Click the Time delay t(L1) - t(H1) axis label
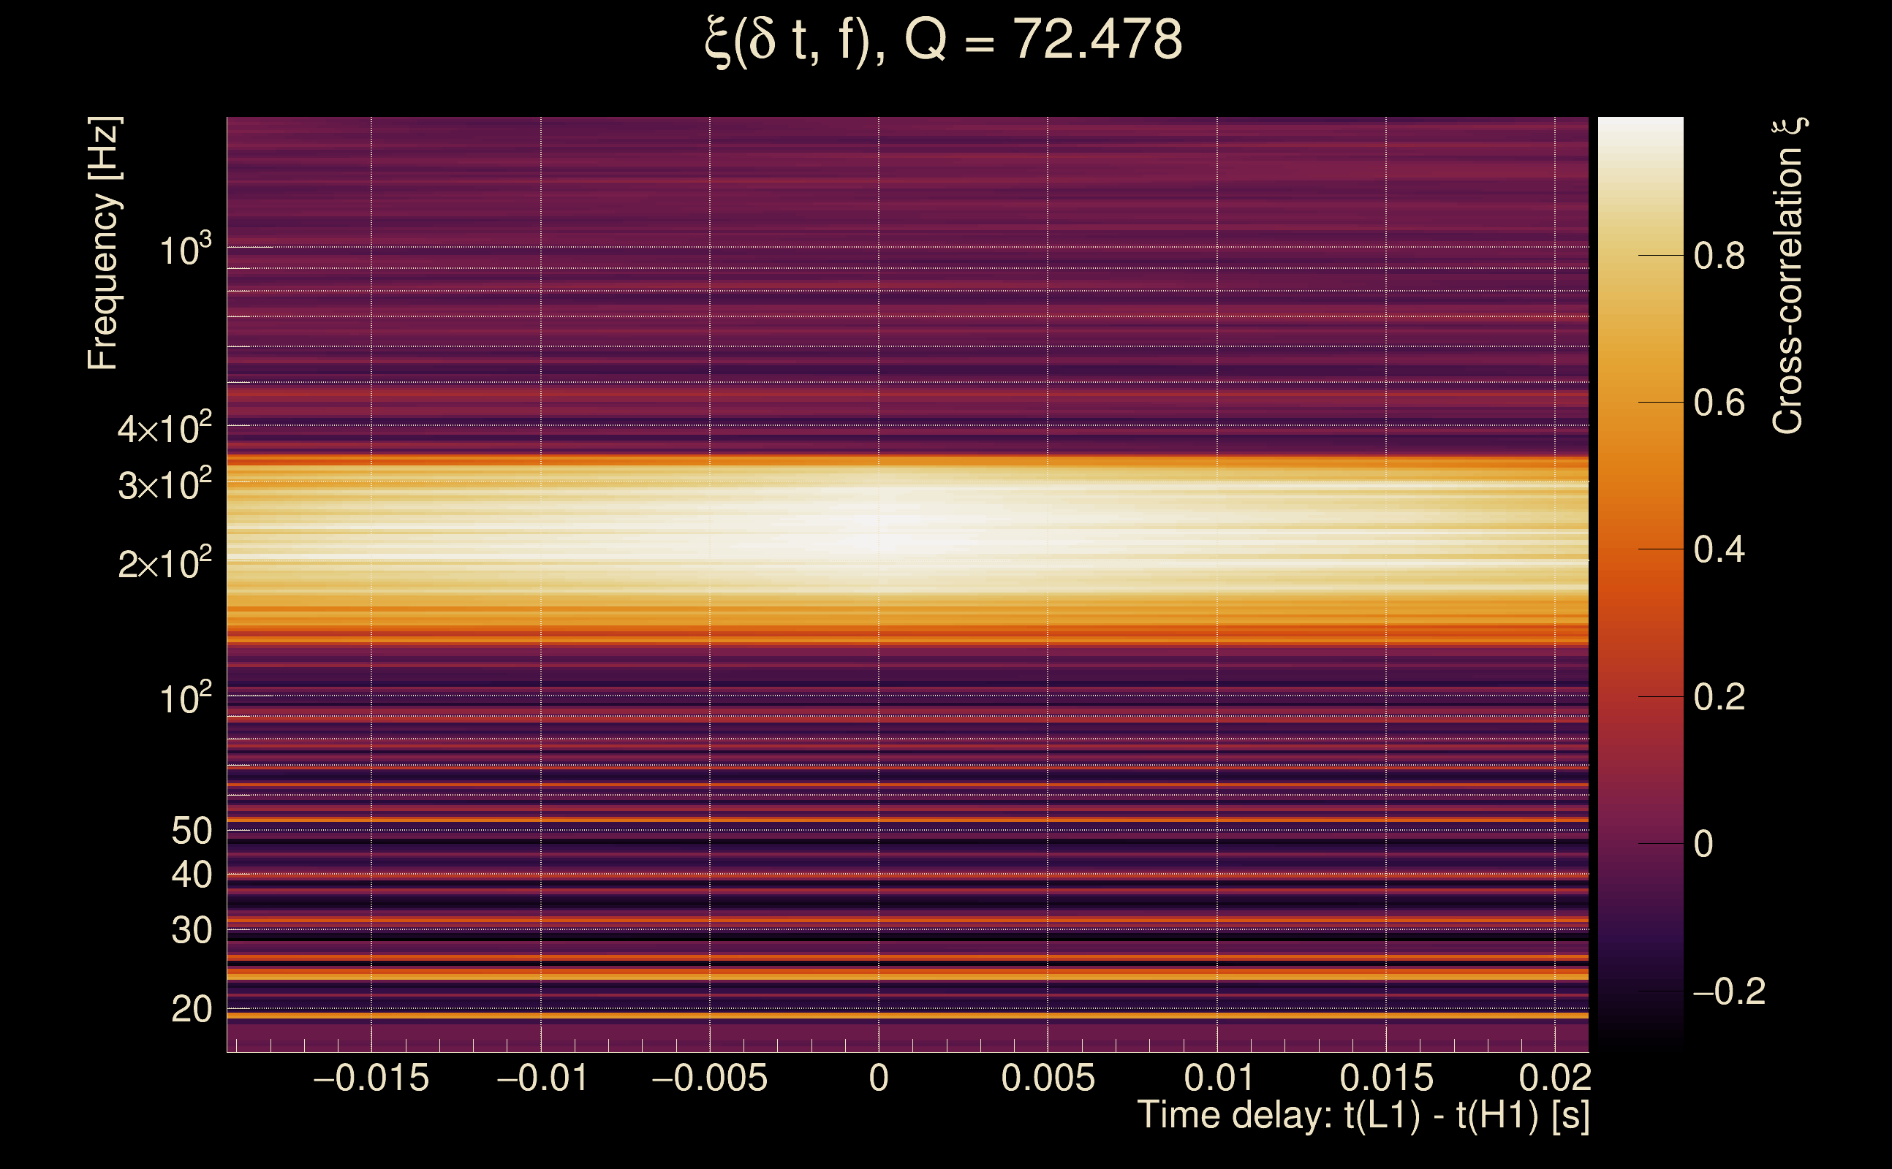Image resolution: width=1892 pixels, height=1169 pixels. coord(1363,1116)
